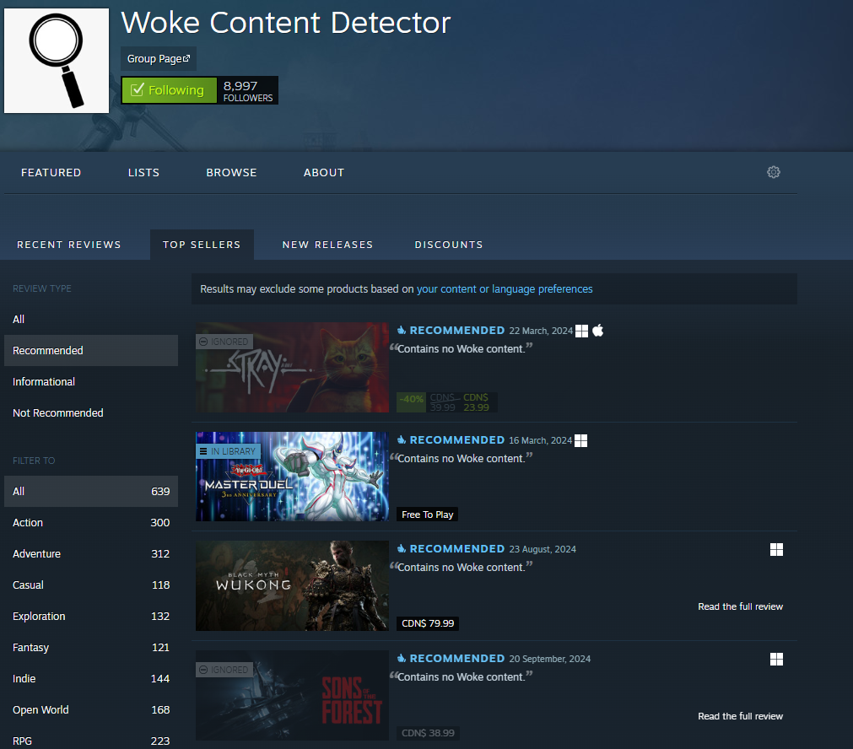Toggle the green Following button

[x=169, y=90]
